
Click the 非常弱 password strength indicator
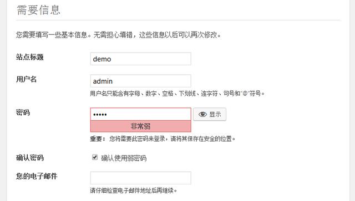140,126
